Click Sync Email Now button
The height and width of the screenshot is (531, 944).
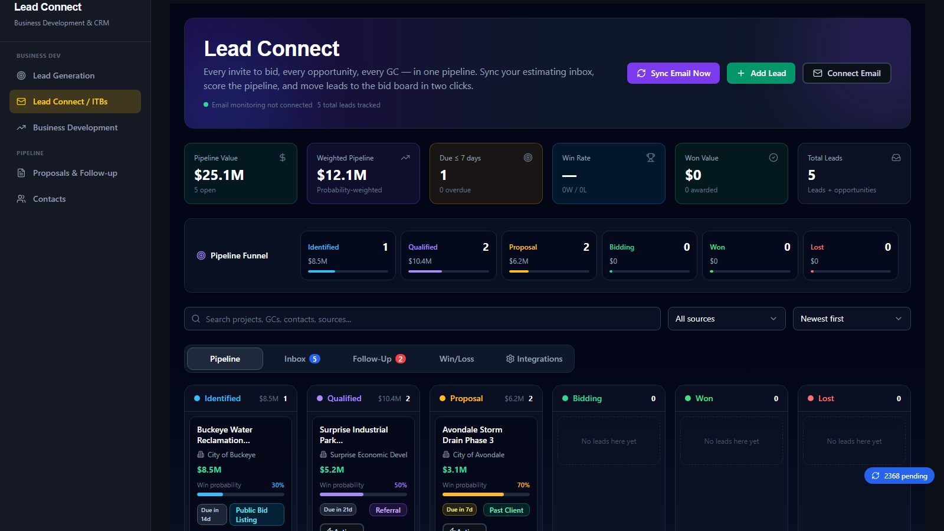click(x=673, y=73)
